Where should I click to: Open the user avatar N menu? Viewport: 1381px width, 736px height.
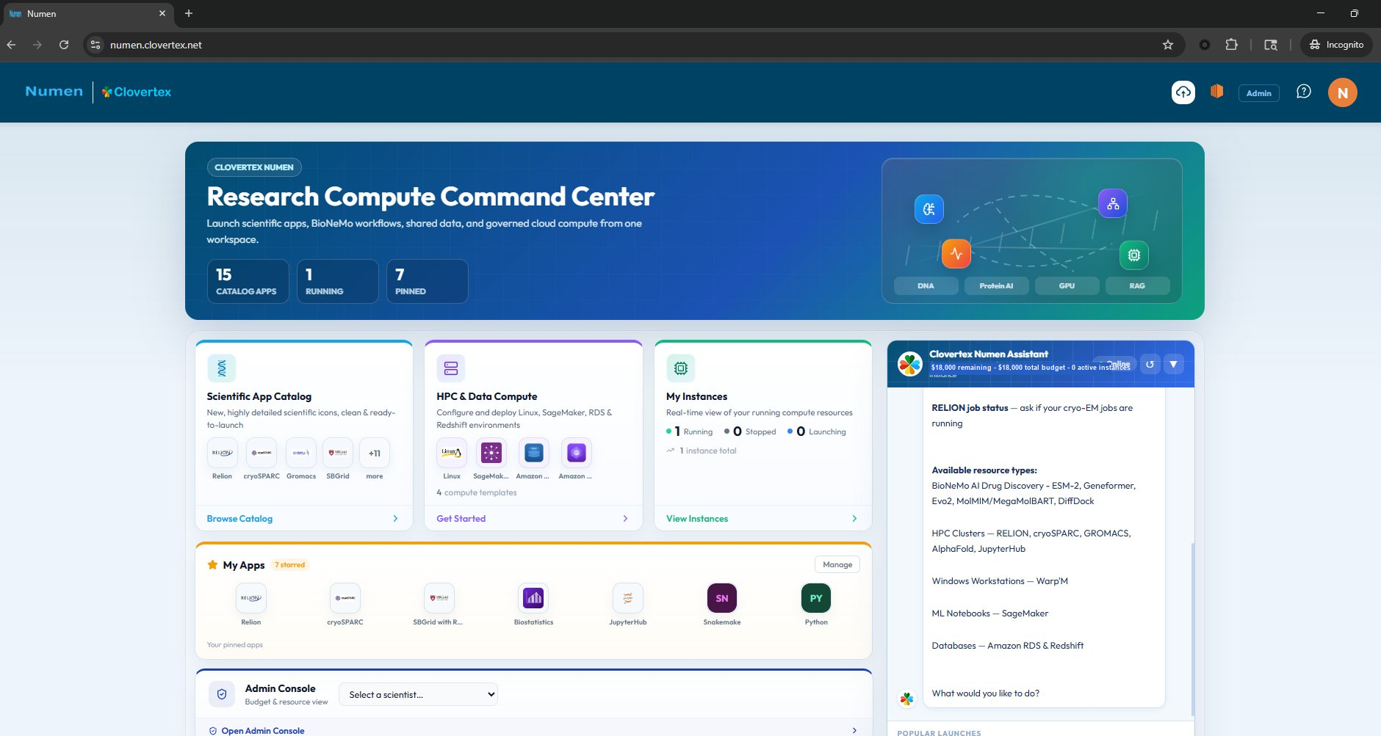(1342, 92)
